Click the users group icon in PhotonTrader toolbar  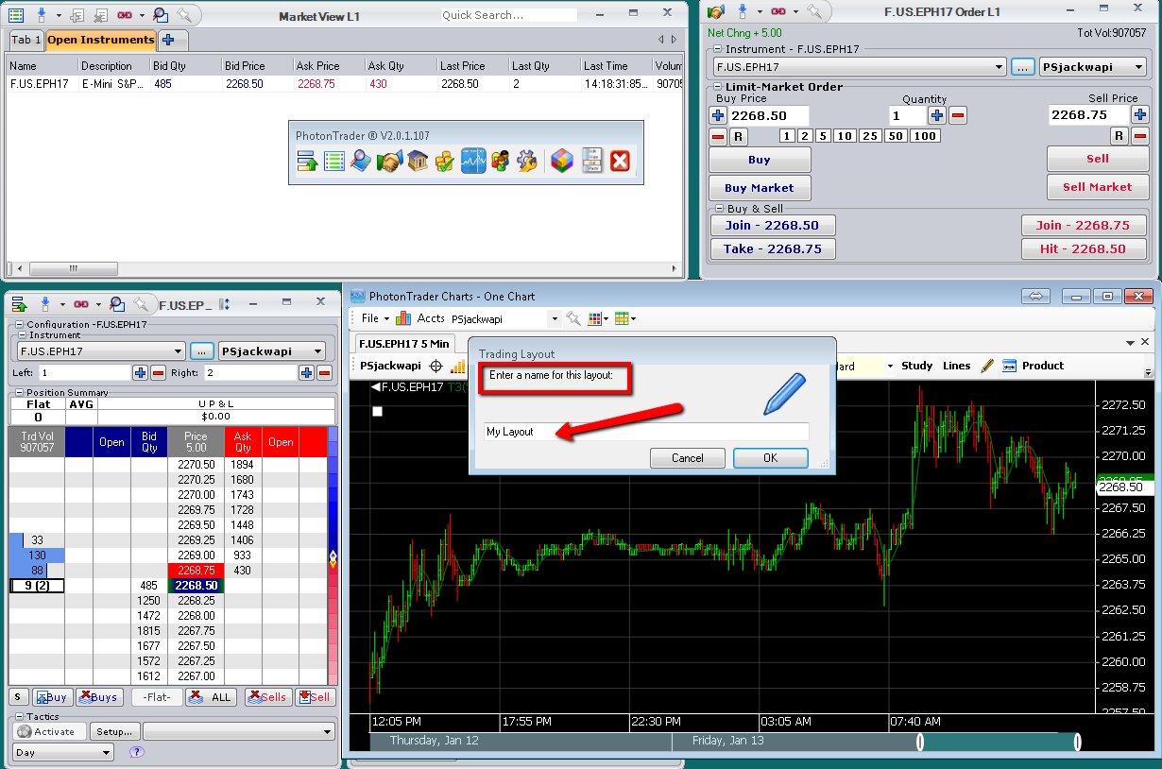[501, 162]
